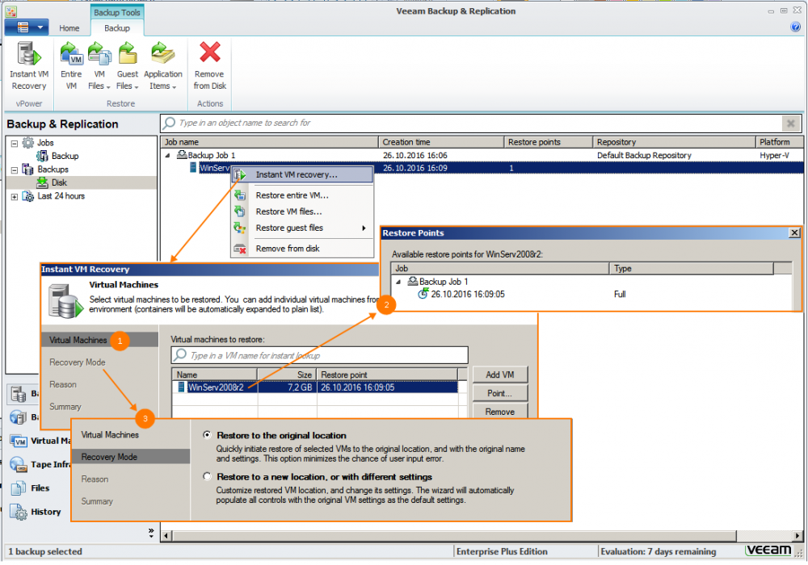Choose Restore VM files menu item

point(302,211)
